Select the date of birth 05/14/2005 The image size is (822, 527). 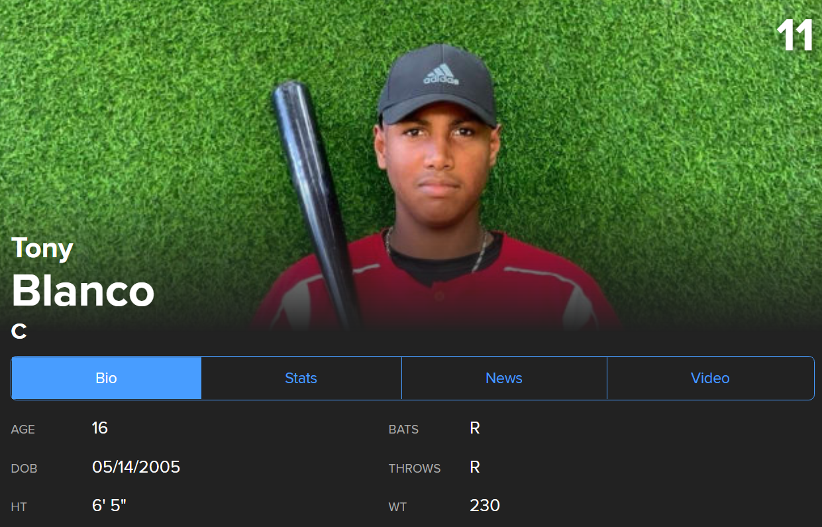(x=136, y=467)
